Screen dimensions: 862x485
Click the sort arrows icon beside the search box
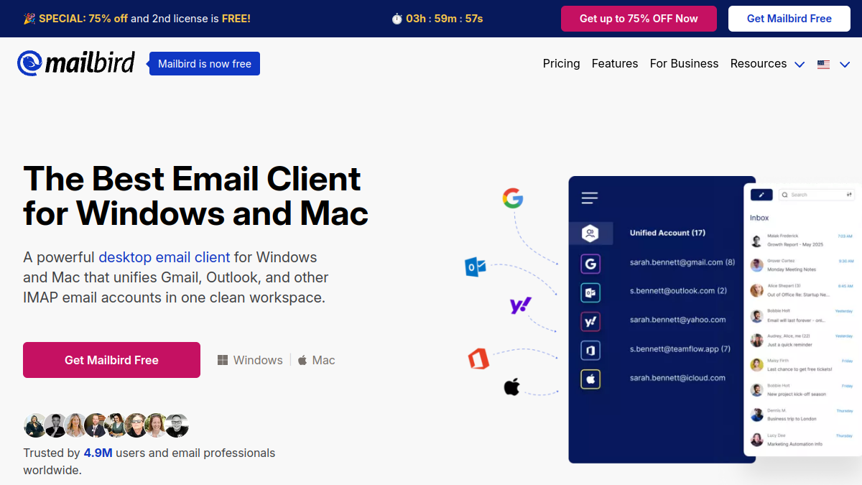pos(849,195)
